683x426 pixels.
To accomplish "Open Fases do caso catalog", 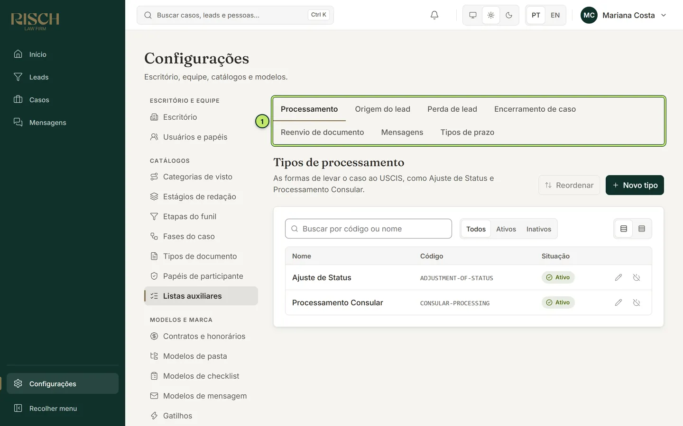I will click(201, 237).
